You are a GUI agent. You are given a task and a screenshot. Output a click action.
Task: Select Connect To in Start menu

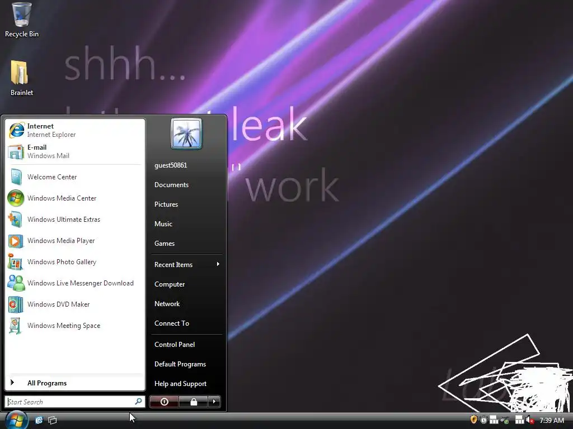186,323
